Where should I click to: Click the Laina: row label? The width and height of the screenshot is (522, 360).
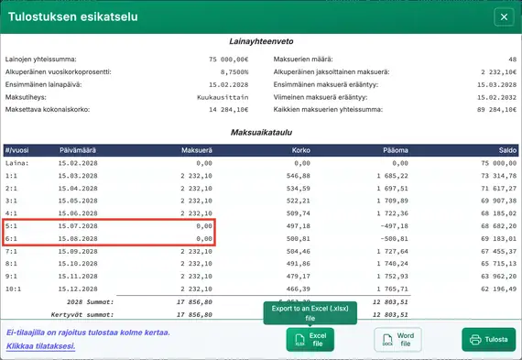click(17, 163)
